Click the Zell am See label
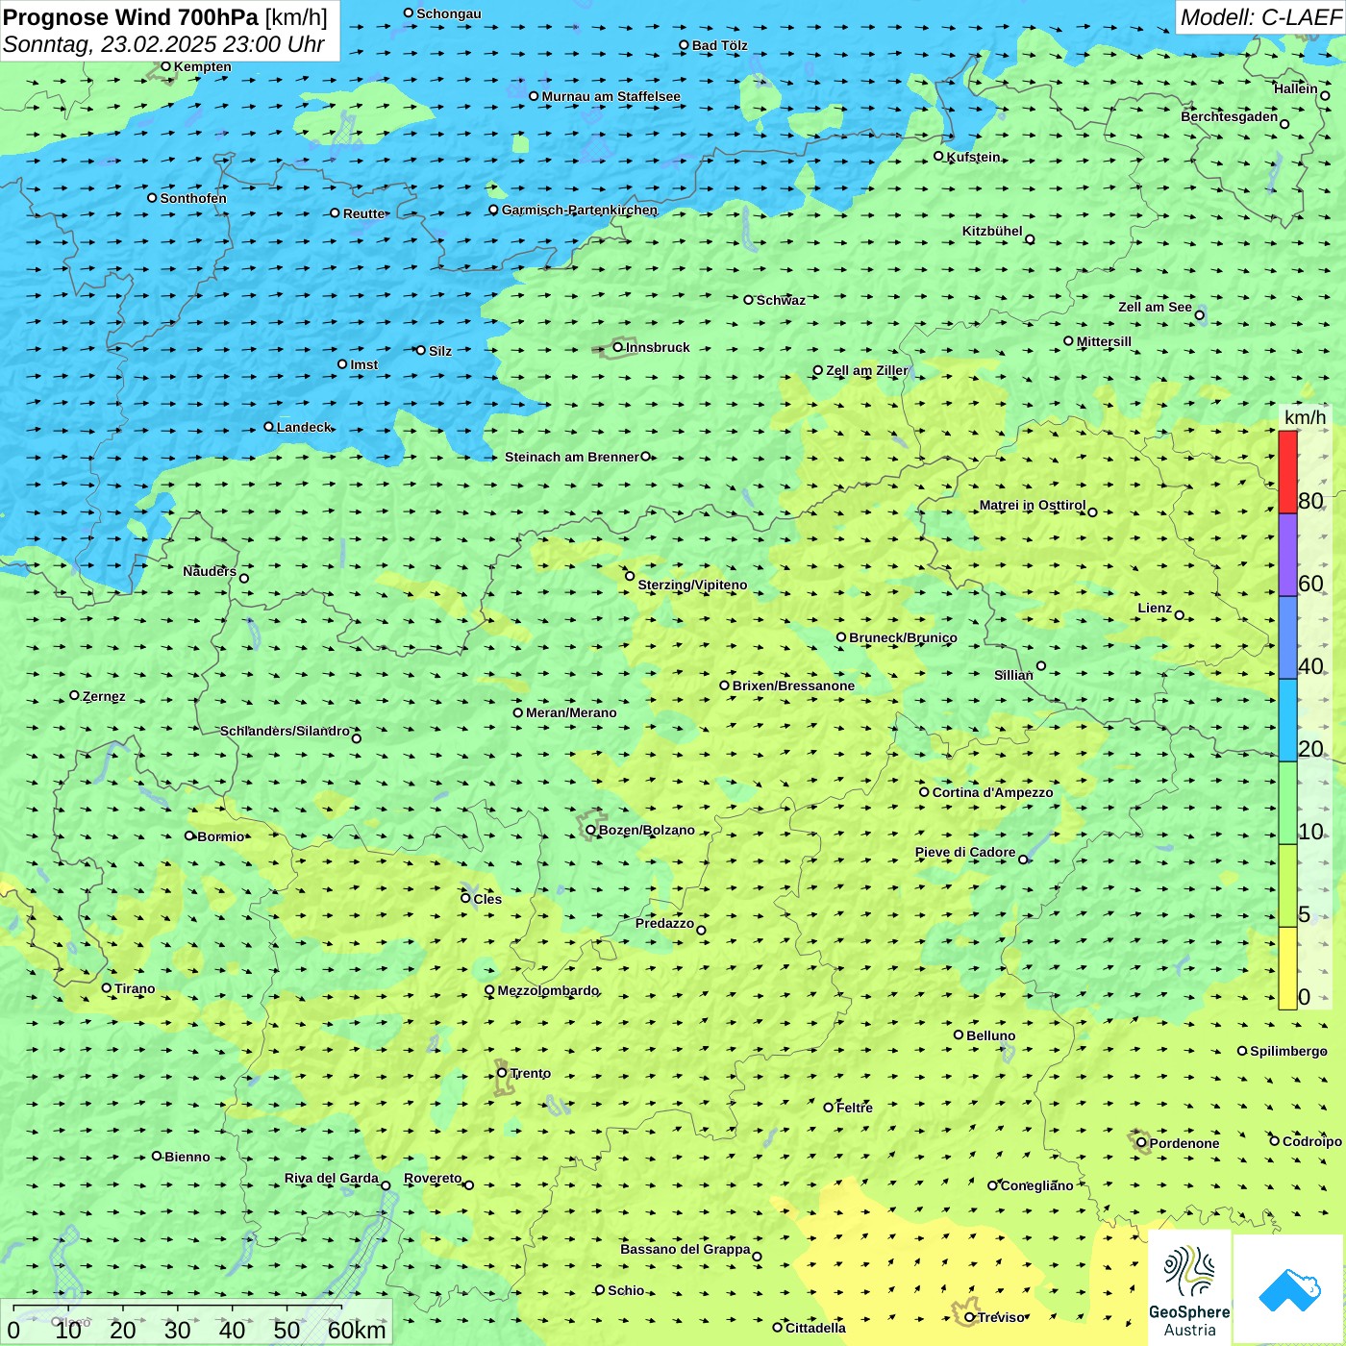 (1155, 307)
